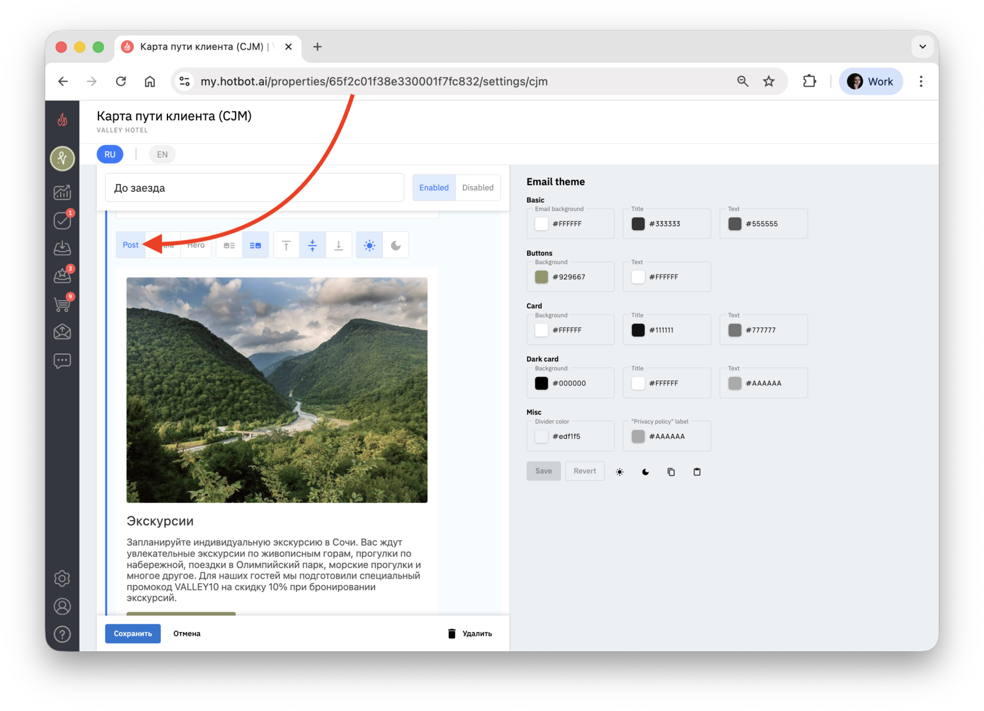Image resolution: width=984 pixels, height=711 pixels.
Task: Click the Отмена button
Action: point(187,634)
